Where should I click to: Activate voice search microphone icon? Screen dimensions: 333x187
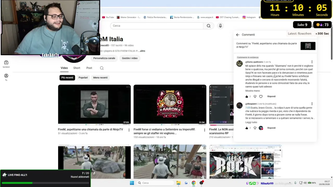coord(220,26)
